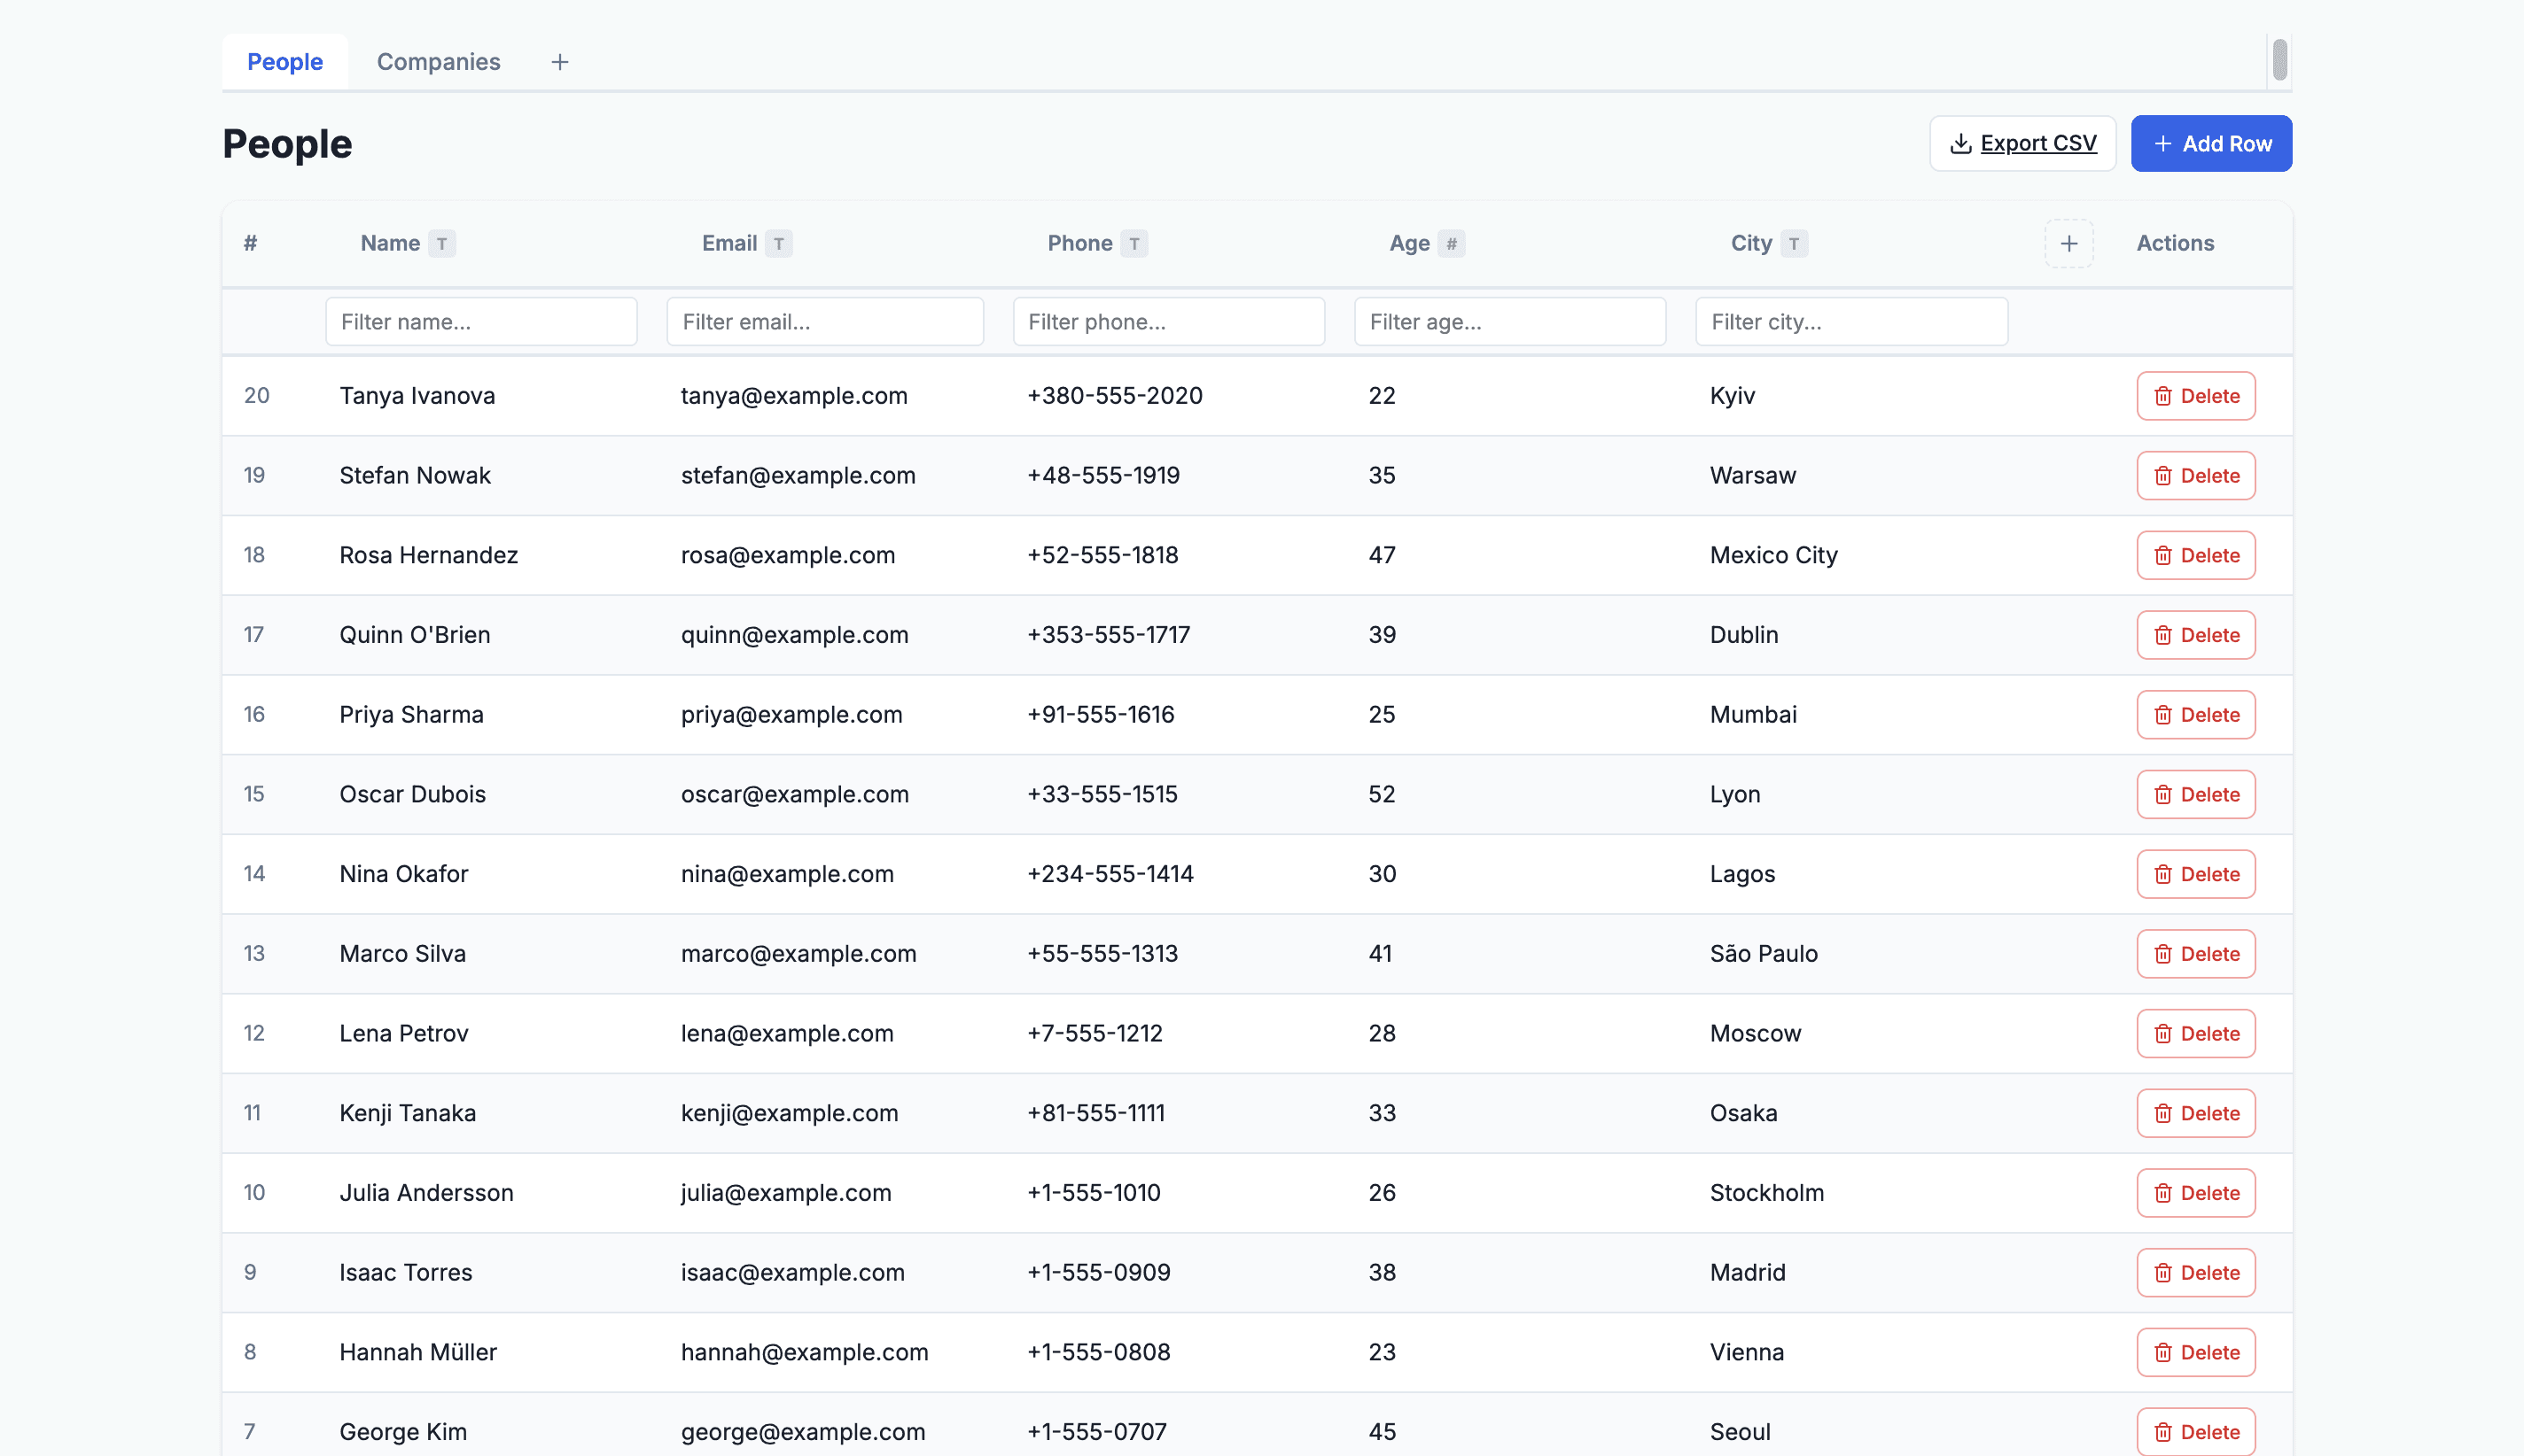
Task: Delete the Rosa Hernandez row
Action: pos(2195,555)
